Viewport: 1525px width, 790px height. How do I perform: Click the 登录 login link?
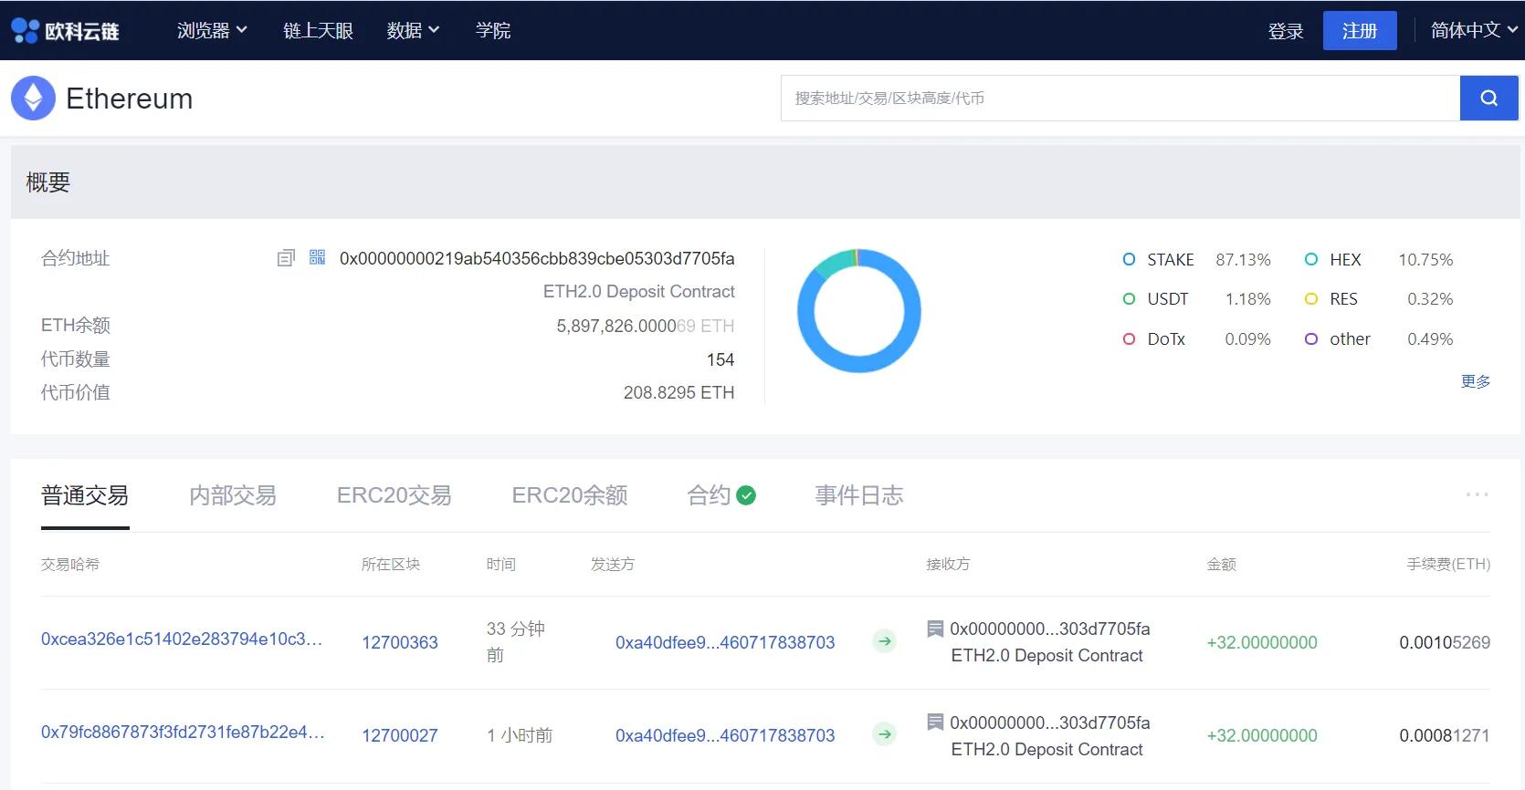click(x=1286, y=31)
